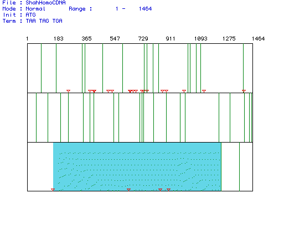Click axis position label 729

point(143,39)
